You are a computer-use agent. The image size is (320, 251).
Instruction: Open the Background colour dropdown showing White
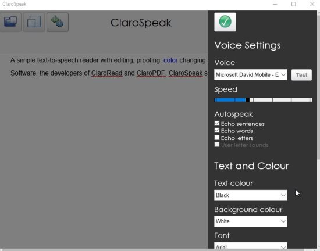pos(251,221)
